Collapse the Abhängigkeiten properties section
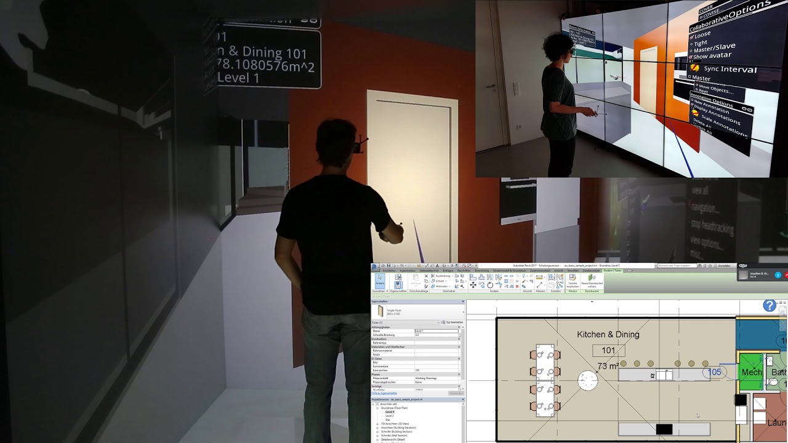The width and height of the screenshot is (788, 443). (459, 327)
